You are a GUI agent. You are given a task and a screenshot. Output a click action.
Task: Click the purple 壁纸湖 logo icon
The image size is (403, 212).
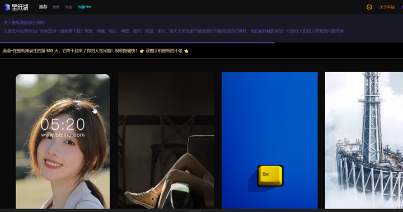[7, 7]
